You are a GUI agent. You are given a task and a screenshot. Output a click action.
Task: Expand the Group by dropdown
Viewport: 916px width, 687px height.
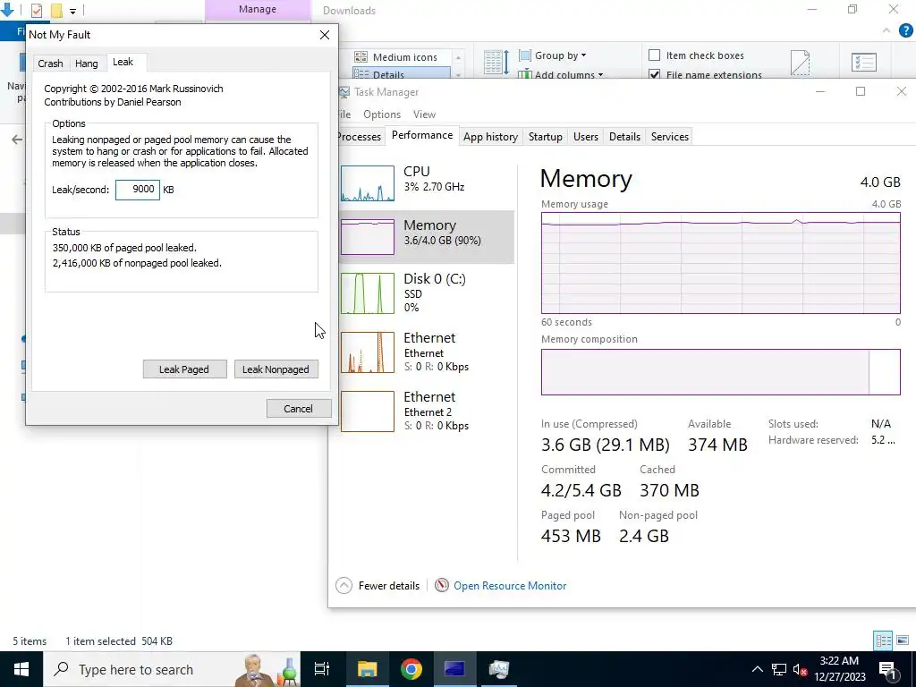coord(553,55)
